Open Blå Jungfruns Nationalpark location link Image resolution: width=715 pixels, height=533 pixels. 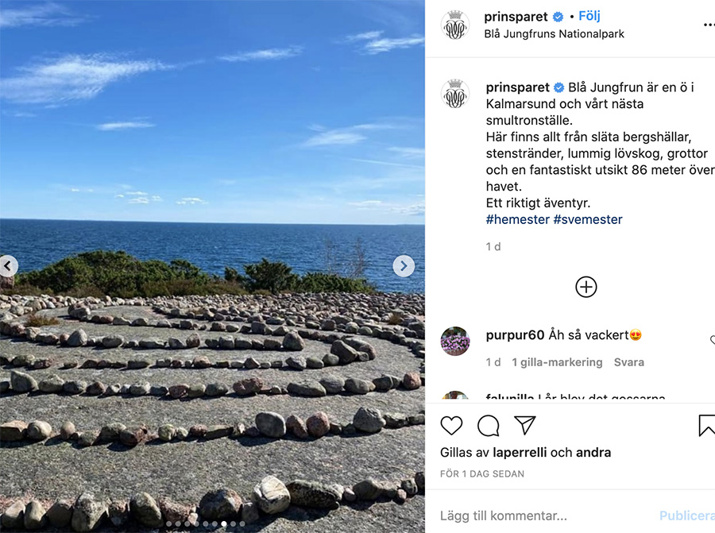tap(554, 33)
